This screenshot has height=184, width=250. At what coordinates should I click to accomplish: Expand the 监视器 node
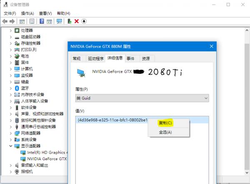(11, 76)
